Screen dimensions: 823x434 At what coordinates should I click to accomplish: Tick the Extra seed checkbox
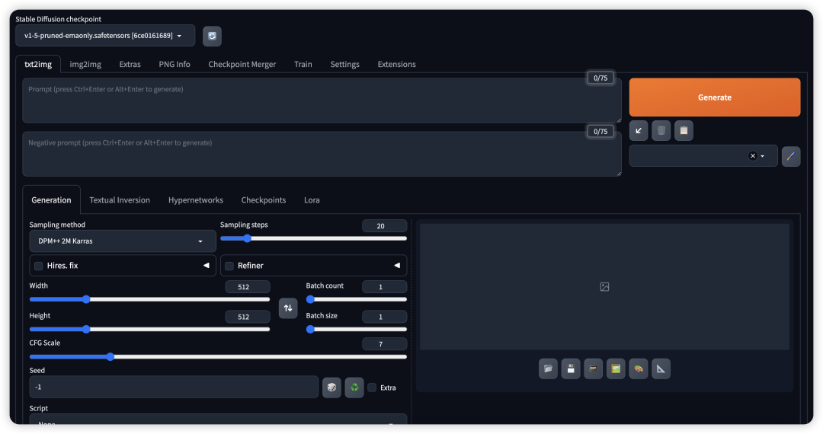coord(372,388)
